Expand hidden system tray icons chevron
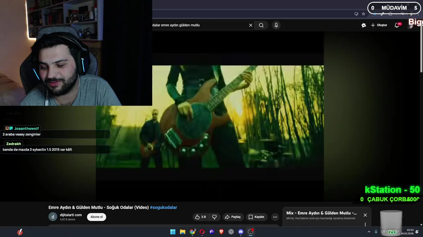 click(x=369, y=232)
